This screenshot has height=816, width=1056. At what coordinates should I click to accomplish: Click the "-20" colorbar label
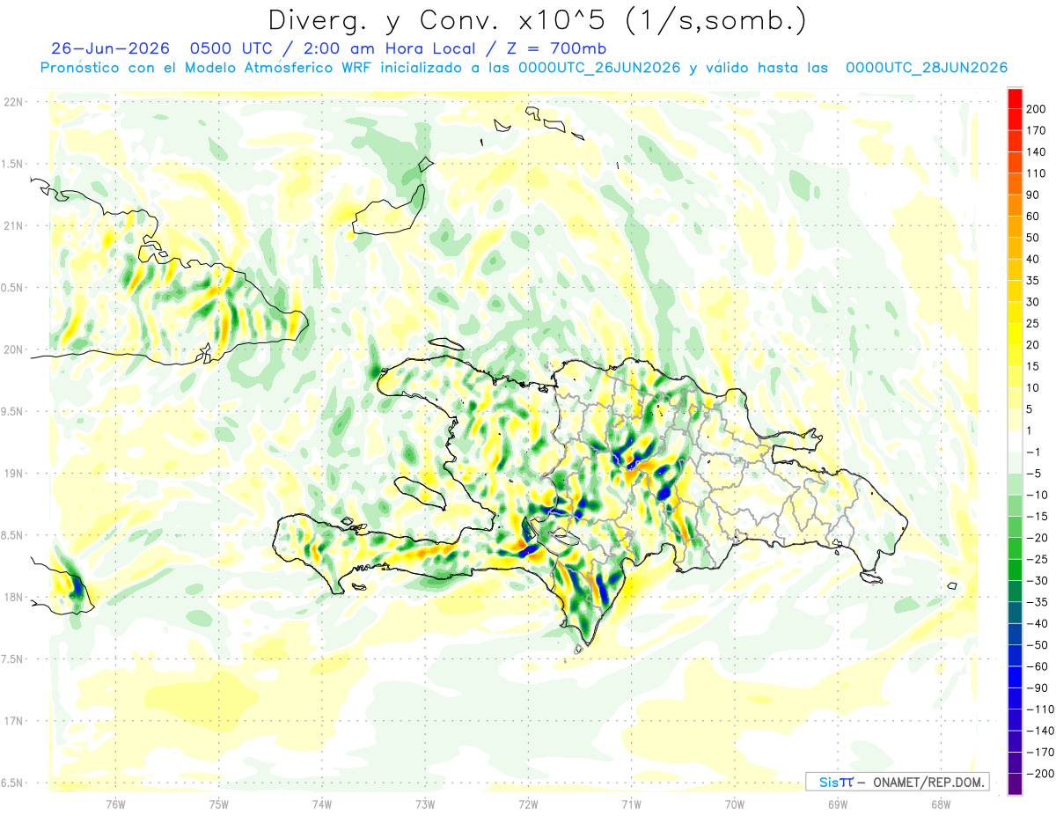point(1036,538)
